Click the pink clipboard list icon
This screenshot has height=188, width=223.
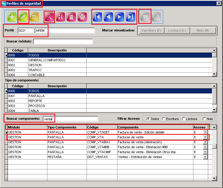pyautogui.click(x=71, y=17)
